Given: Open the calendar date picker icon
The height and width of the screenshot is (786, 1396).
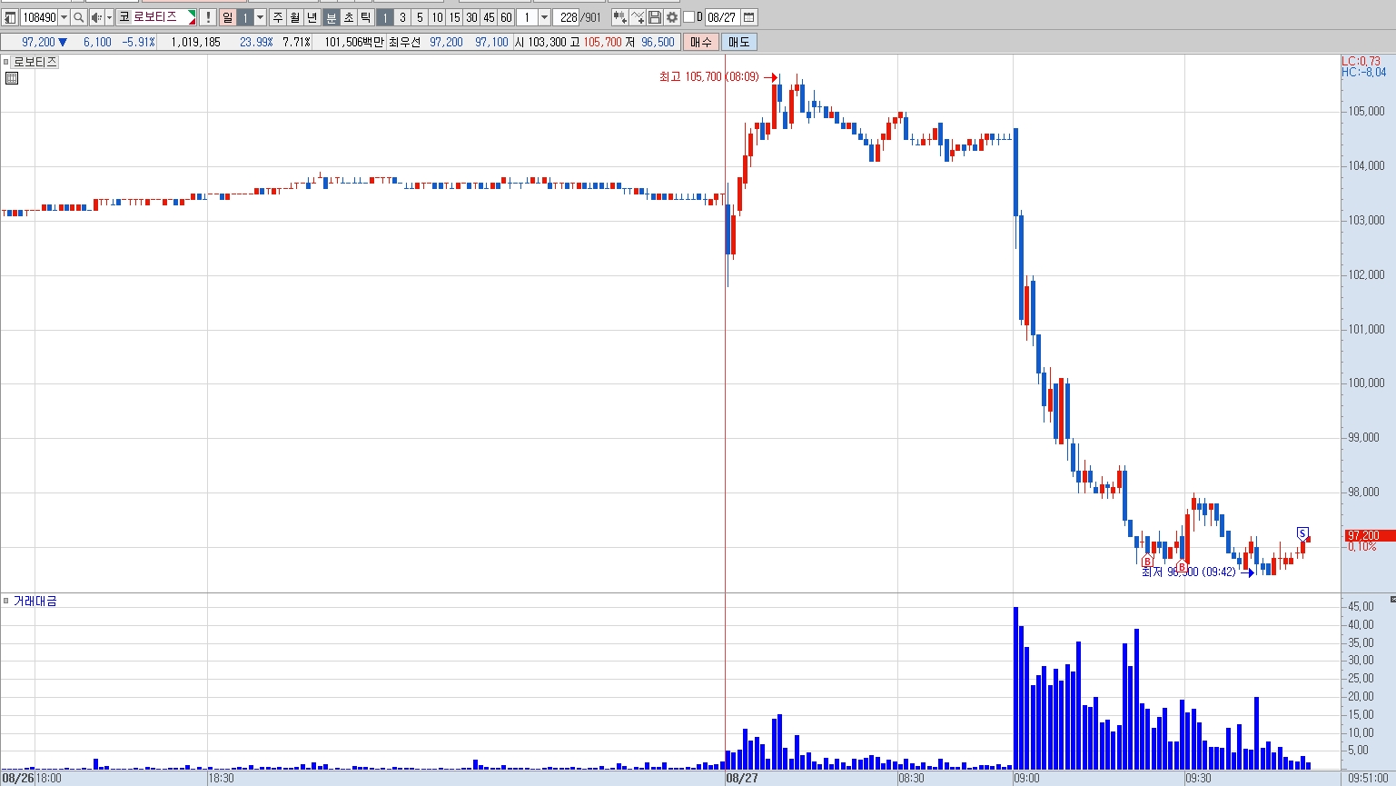Looking at the screenshot, I should 749,17.
